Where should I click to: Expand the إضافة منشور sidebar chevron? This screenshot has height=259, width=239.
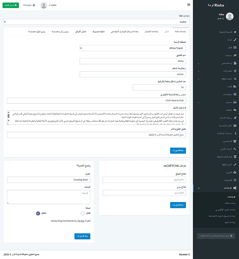point(198,63)
